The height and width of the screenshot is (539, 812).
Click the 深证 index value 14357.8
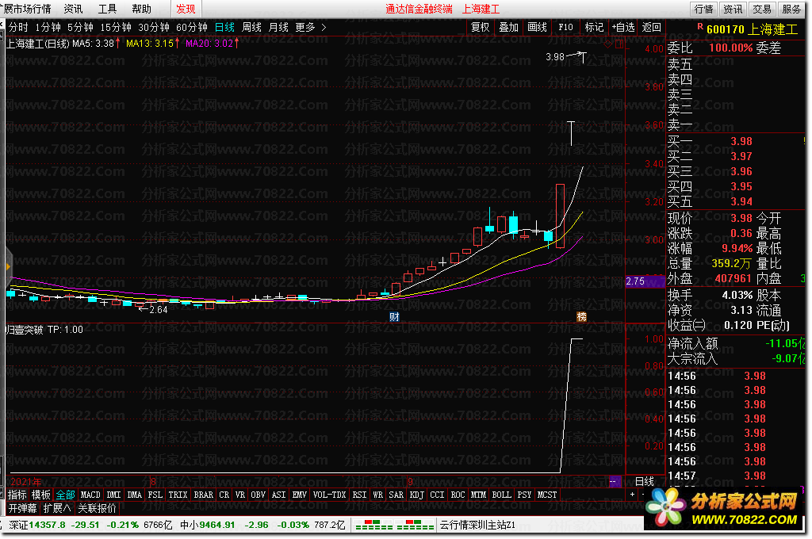click(x=47, y=525)
